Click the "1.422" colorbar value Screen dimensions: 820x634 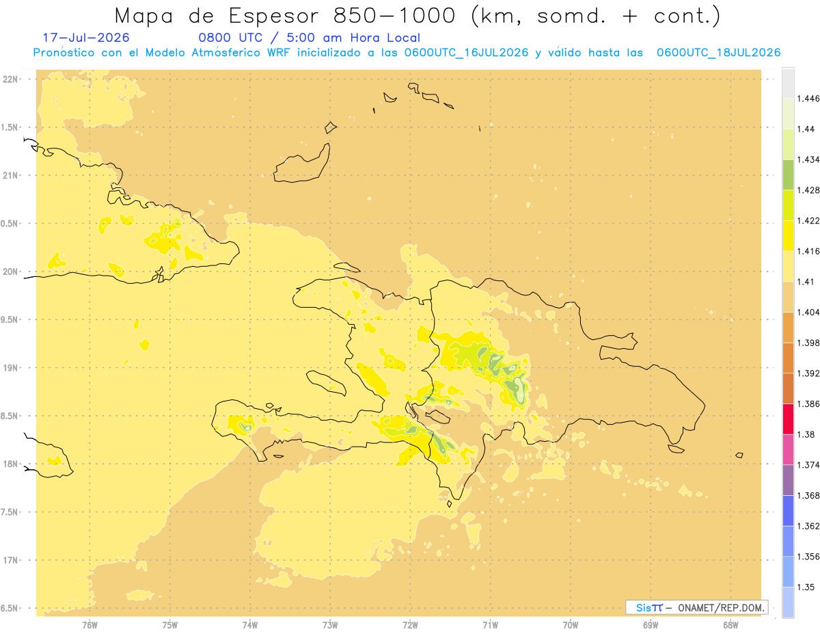point(808,221)
